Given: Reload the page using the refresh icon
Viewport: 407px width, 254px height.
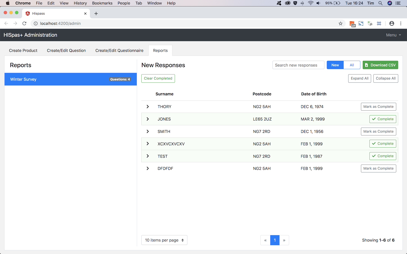Looking at the screenshot, I should point(24,23).
